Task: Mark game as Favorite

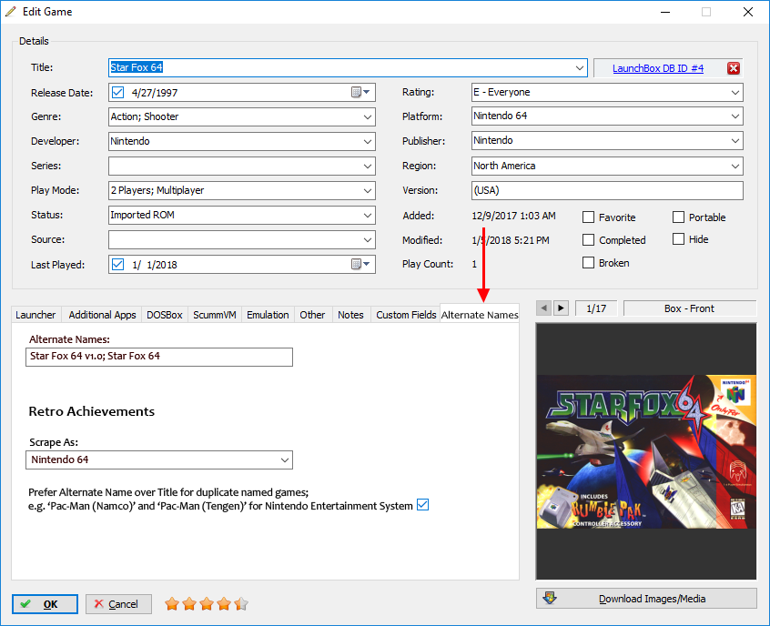Action: point(588,217)
